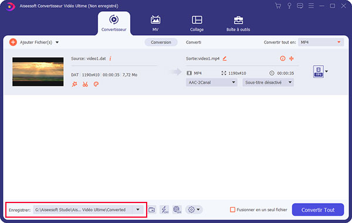This screenshot has width=352, height=223.
Task: Open the magic wand edit effects tool
Action: click(x=75, y=85)
